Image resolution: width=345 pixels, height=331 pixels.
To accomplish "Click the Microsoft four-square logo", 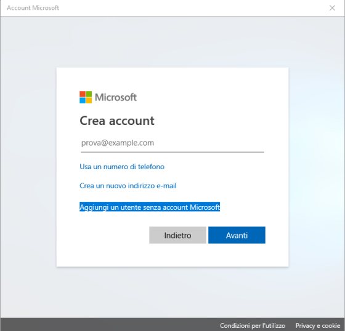I will [x=86, y=97].
